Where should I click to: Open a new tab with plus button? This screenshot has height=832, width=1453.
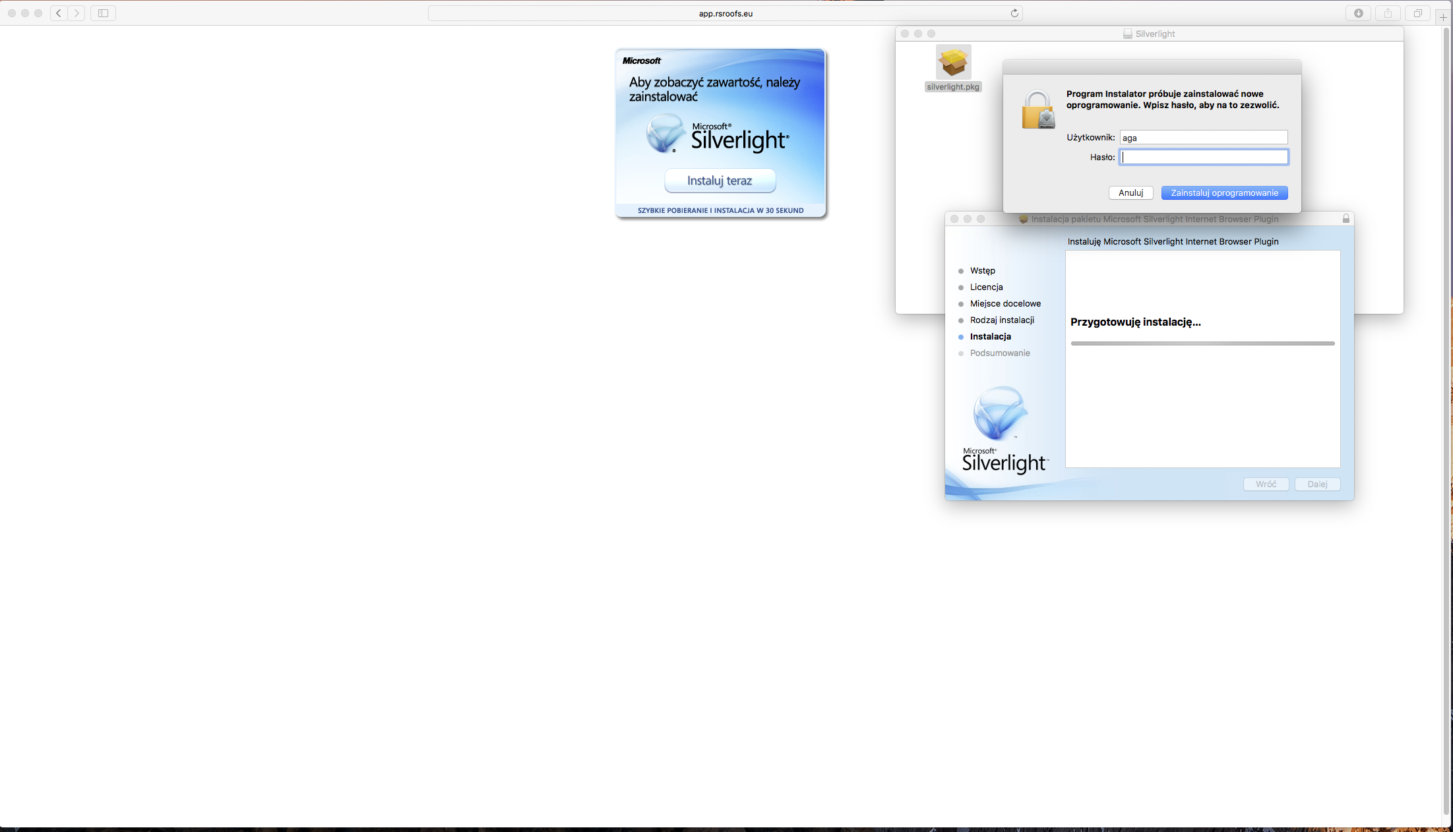[1442, 17]
